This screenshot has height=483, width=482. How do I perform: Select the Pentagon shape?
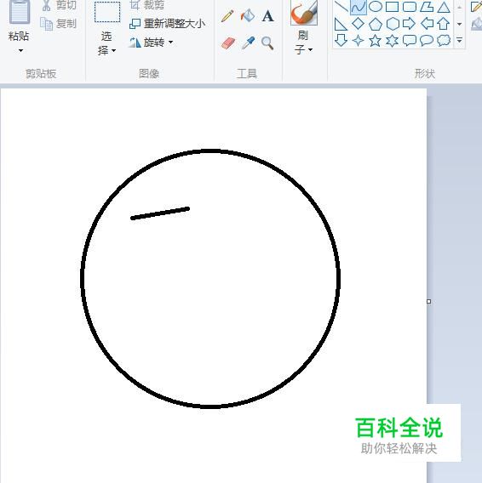[x=376, y=24]
